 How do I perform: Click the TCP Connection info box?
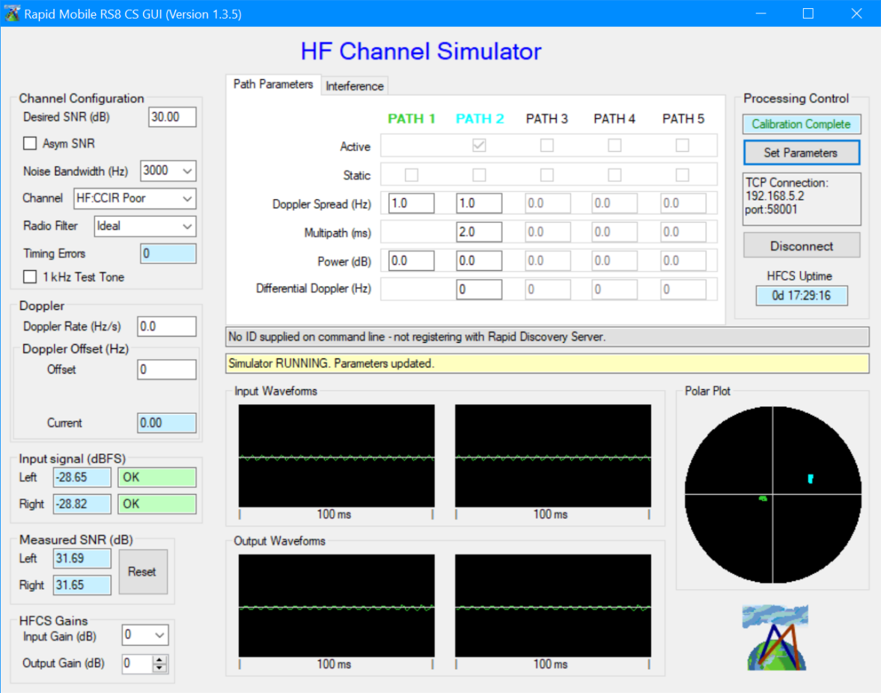click(801, 198)
